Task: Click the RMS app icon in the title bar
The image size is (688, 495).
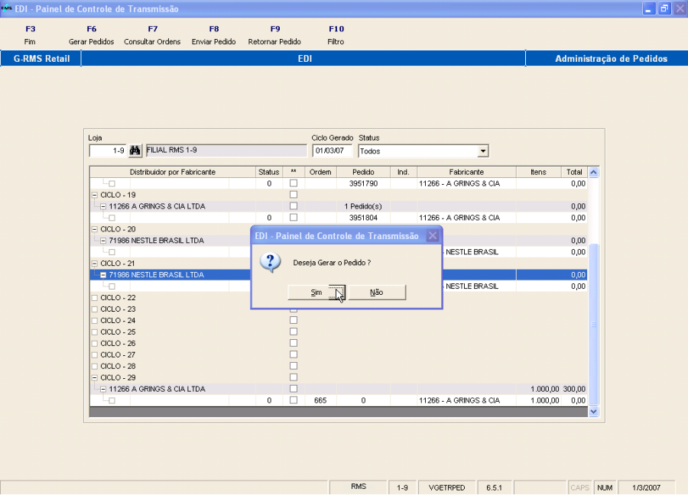Action: 7,8
